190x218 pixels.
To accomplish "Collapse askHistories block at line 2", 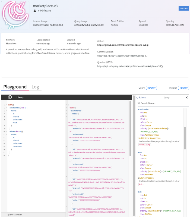I will (x=6, y=108).
